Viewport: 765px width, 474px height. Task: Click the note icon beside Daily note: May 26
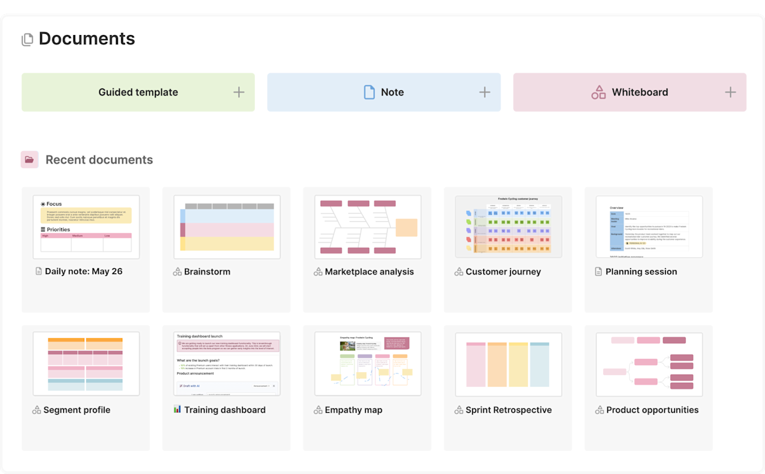[38, 271]
